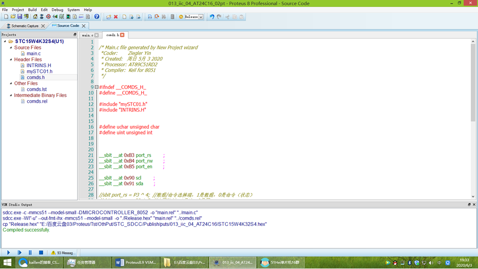Image resolution: width=478 pixels, height=269 pixels.
Task: Open the 93 Messages warning indicator
Action: pyautogui.click(x=63, y=253)
